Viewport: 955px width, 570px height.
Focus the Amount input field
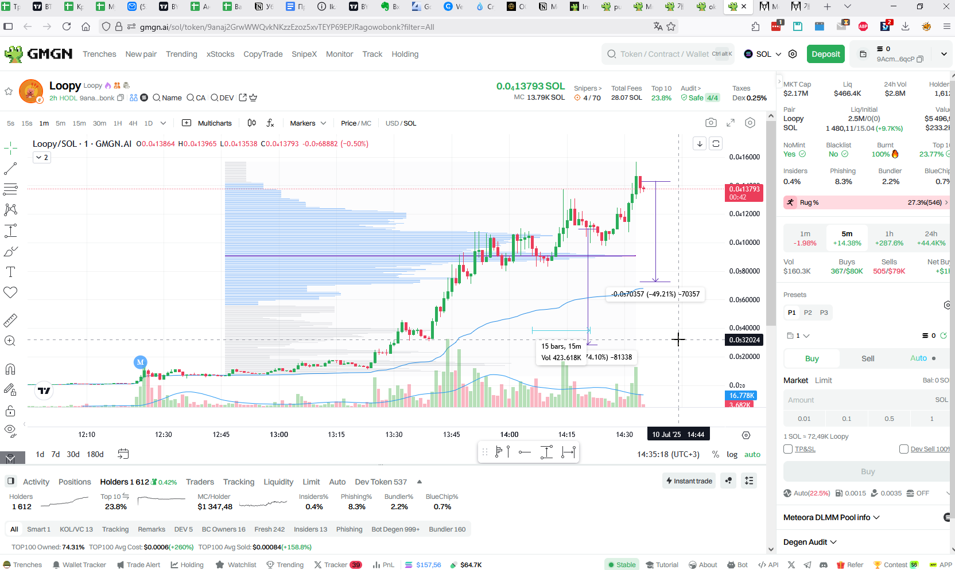point(866,400)
